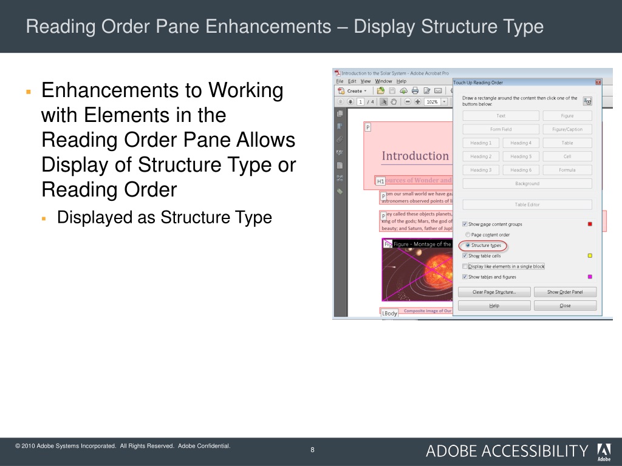
Task: Click the Create PDF toolbar icon
Action: 341,91
